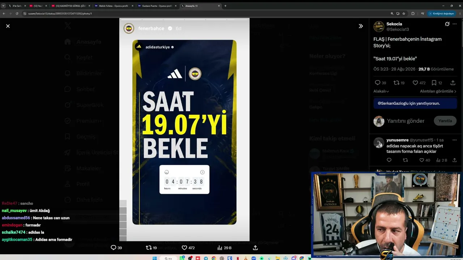Viewport: 463px width, 260px height.
Task: Open the Alıntıları görüntüle link
Action: [x=438, y=91]
